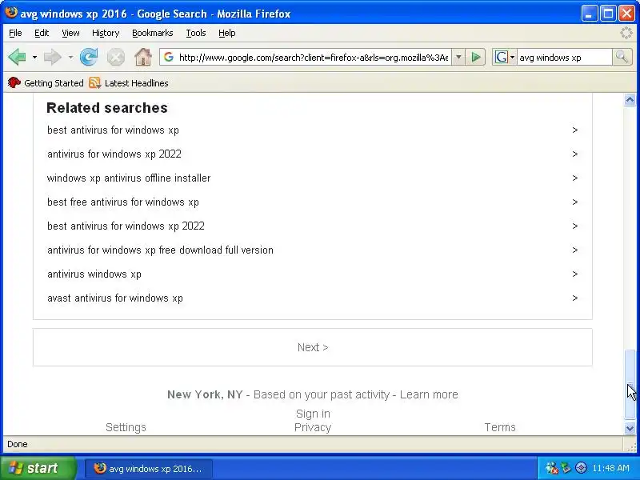This screenshot has width=640, height=480.
Task: Click the vertical scrollbar down arrow
Action: point(630,428)
